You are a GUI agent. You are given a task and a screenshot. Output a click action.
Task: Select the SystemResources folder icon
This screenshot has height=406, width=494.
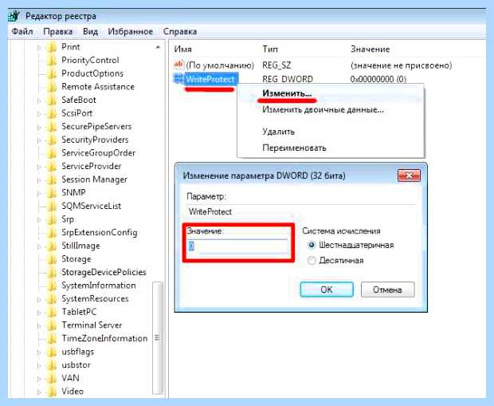[x=52, y=299]
